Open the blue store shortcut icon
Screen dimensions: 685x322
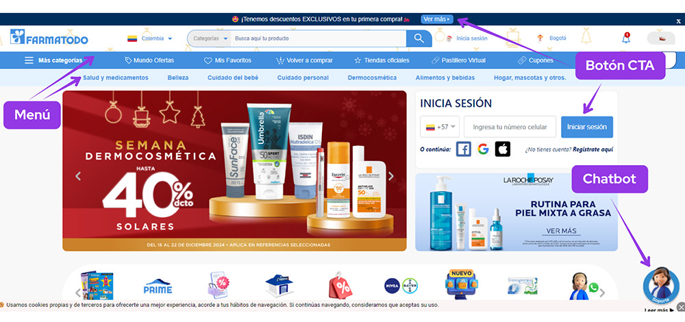point(279,286)
